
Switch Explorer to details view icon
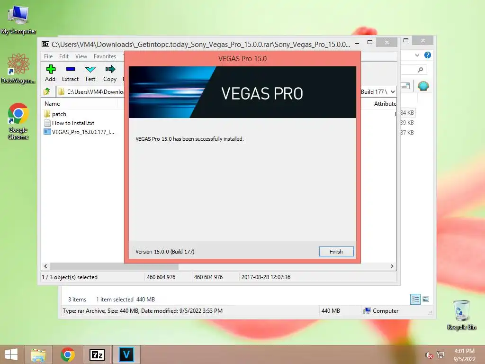click(x=415, y=300)
